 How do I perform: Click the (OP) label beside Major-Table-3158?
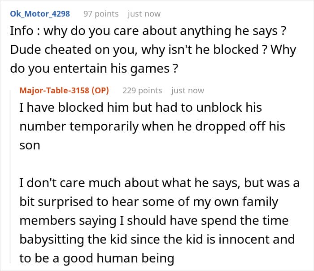tap(100, 90)
